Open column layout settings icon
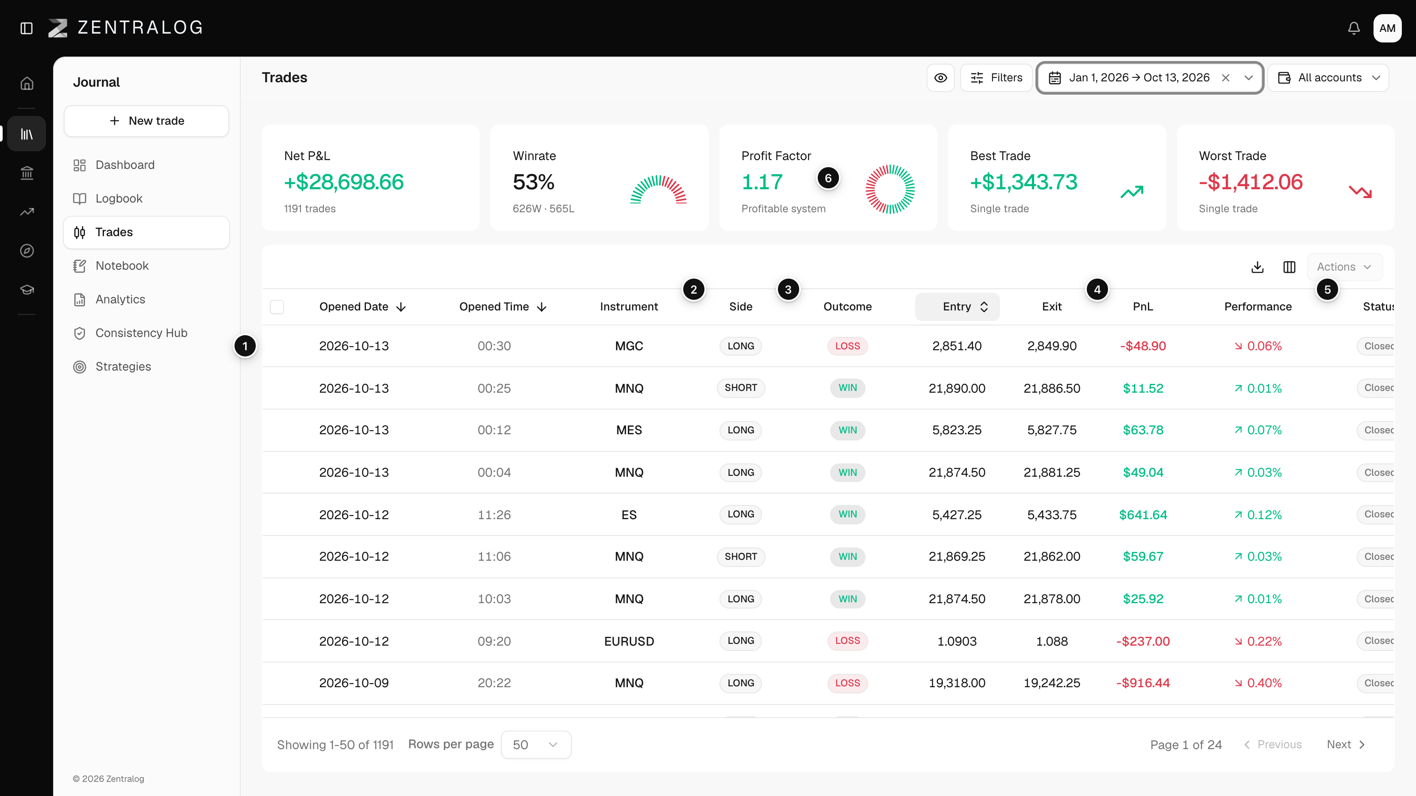 [1289, 267]
